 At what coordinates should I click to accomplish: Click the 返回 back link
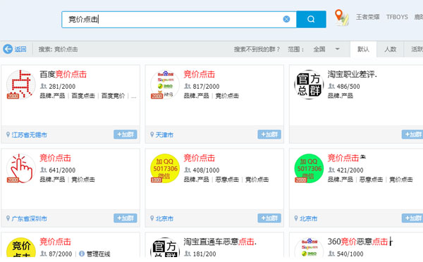(x=20, y=49)
